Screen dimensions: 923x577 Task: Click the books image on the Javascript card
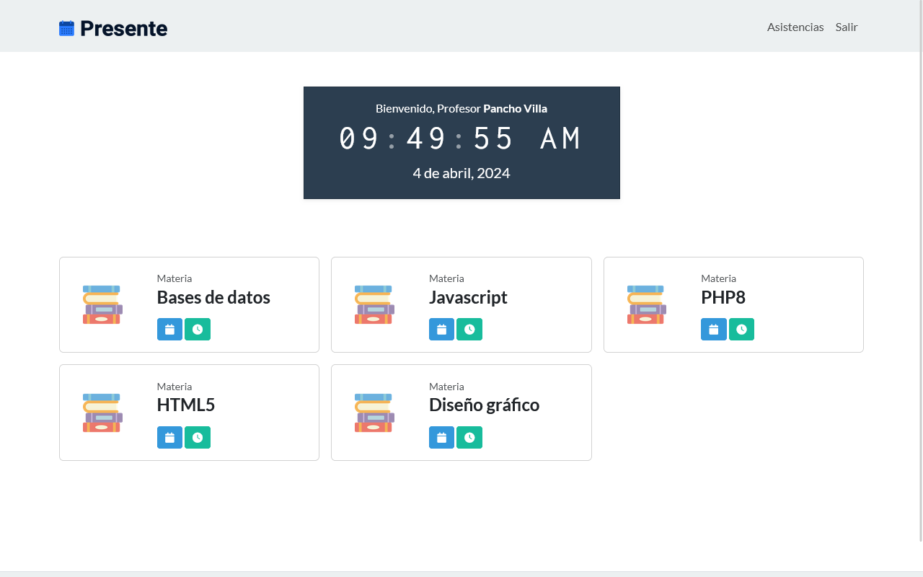[374, 304]
